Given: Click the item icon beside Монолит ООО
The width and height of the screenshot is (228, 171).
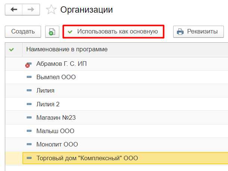Looking at the screenshot, I should 29,144.
